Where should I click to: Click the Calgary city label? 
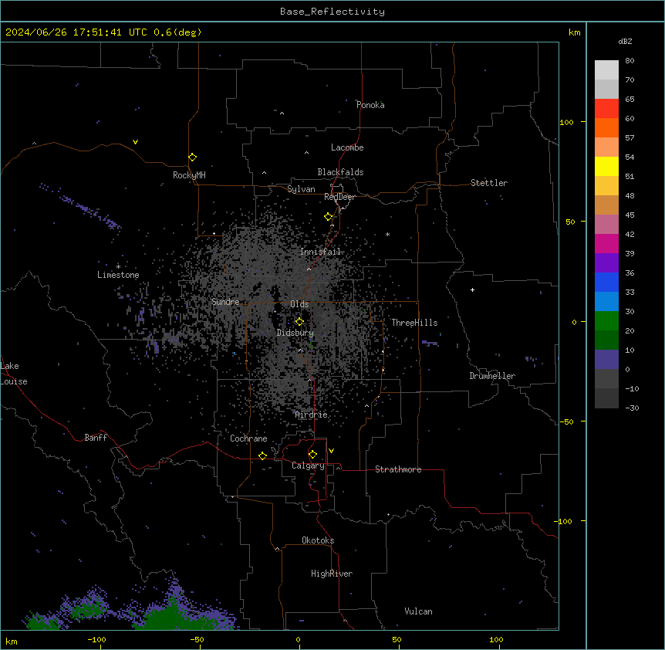308,465
